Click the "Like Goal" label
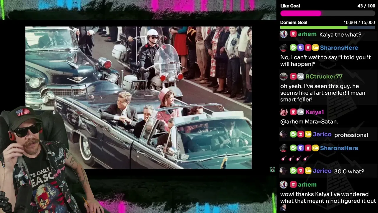The height and width of the screenshot is (213, 378). coord(290,6)
